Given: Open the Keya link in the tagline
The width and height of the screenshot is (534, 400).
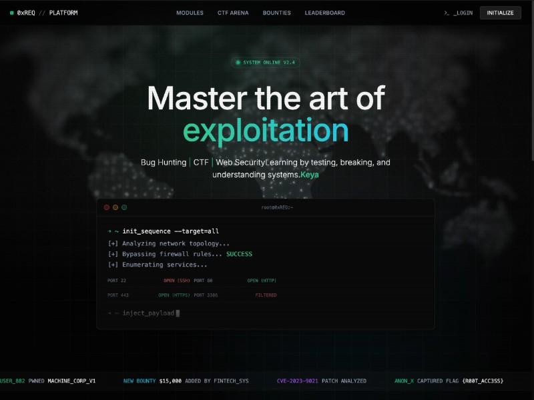Looking at the screenshot, I should (309, 175).
